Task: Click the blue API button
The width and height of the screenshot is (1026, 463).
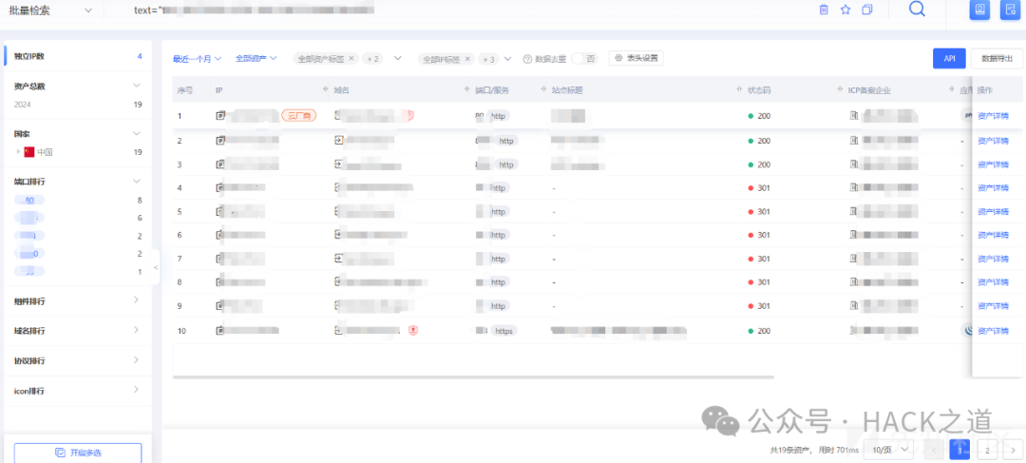Action: point(948,58)
